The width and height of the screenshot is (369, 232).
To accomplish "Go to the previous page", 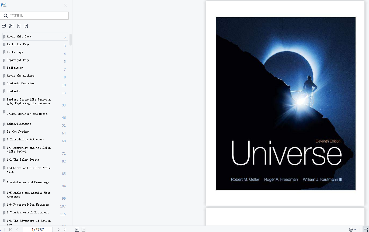I will 17,230.
